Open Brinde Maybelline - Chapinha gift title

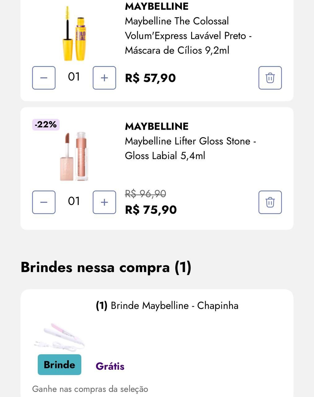click(x=167, y=306)
